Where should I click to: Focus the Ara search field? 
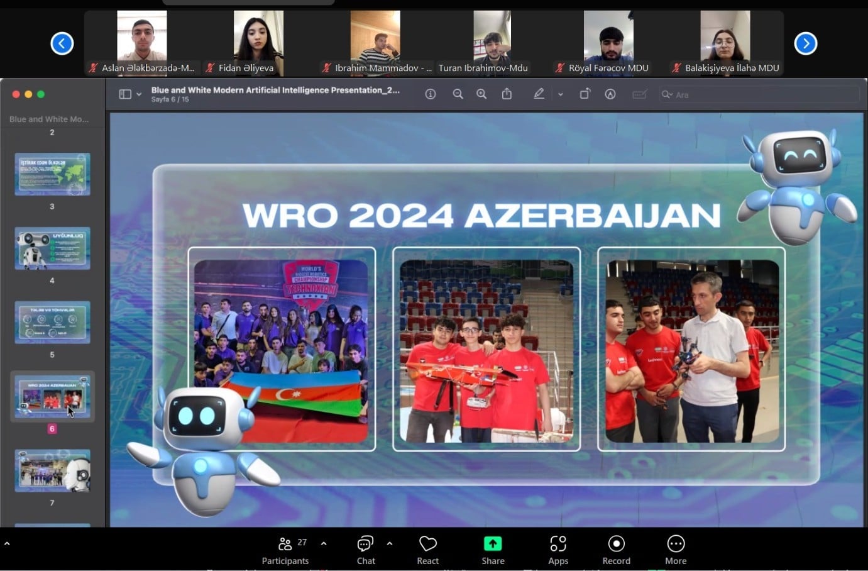[x=759, y=94]
